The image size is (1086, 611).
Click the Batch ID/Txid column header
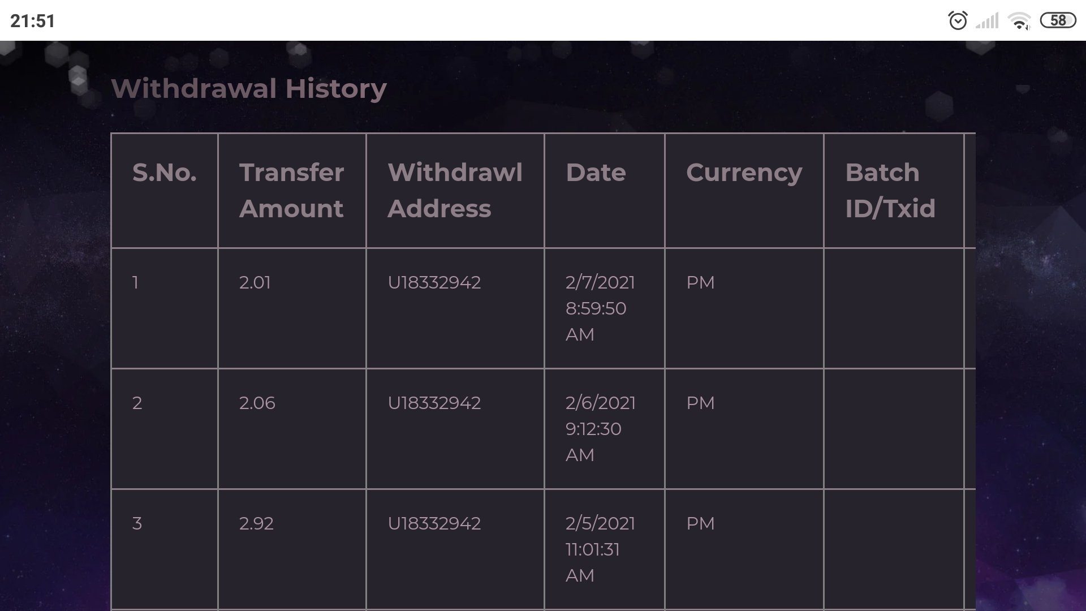tap(890, 191)
